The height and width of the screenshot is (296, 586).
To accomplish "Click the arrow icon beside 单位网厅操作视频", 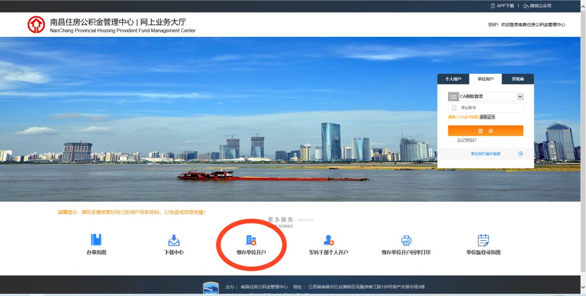I will 520,154.
